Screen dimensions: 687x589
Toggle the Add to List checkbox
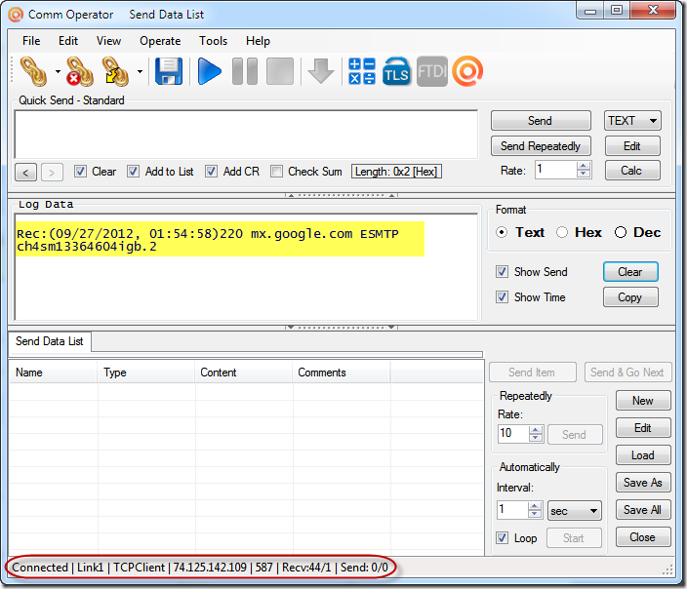[133, 172]
